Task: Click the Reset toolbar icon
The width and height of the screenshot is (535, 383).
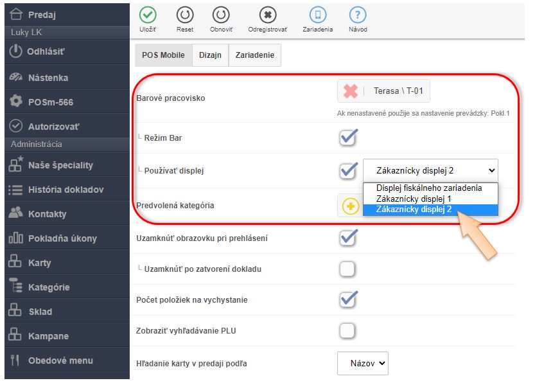Action: pos(185,15)
